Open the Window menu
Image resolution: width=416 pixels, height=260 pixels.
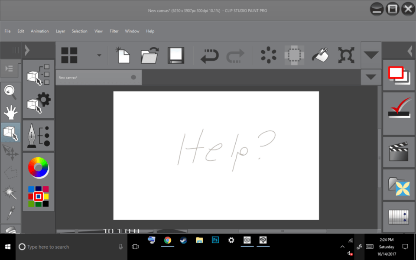click(x=132, y=31)
